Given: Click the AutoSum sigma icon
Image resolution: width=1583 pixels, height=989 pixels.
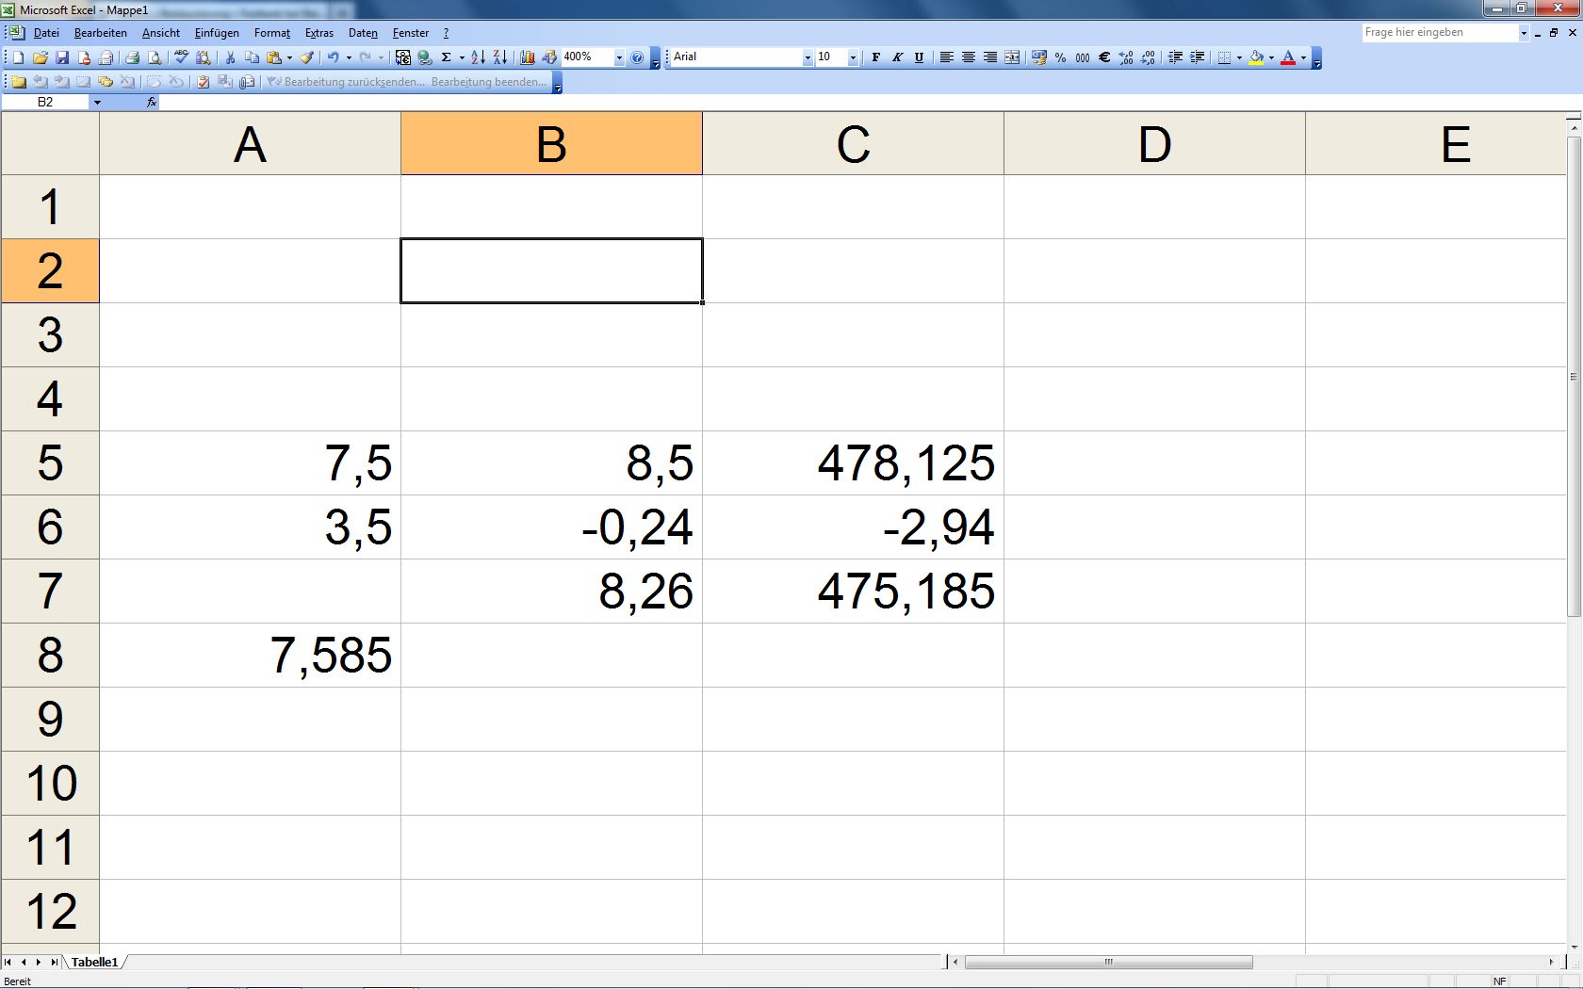Looking at the screenshot, I should coord(447,57).
